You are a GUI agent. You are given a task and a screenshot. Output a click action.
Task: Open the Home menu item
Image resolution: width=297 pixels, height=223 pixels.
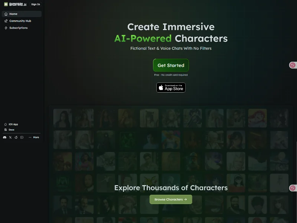click(x=22, y=14)
